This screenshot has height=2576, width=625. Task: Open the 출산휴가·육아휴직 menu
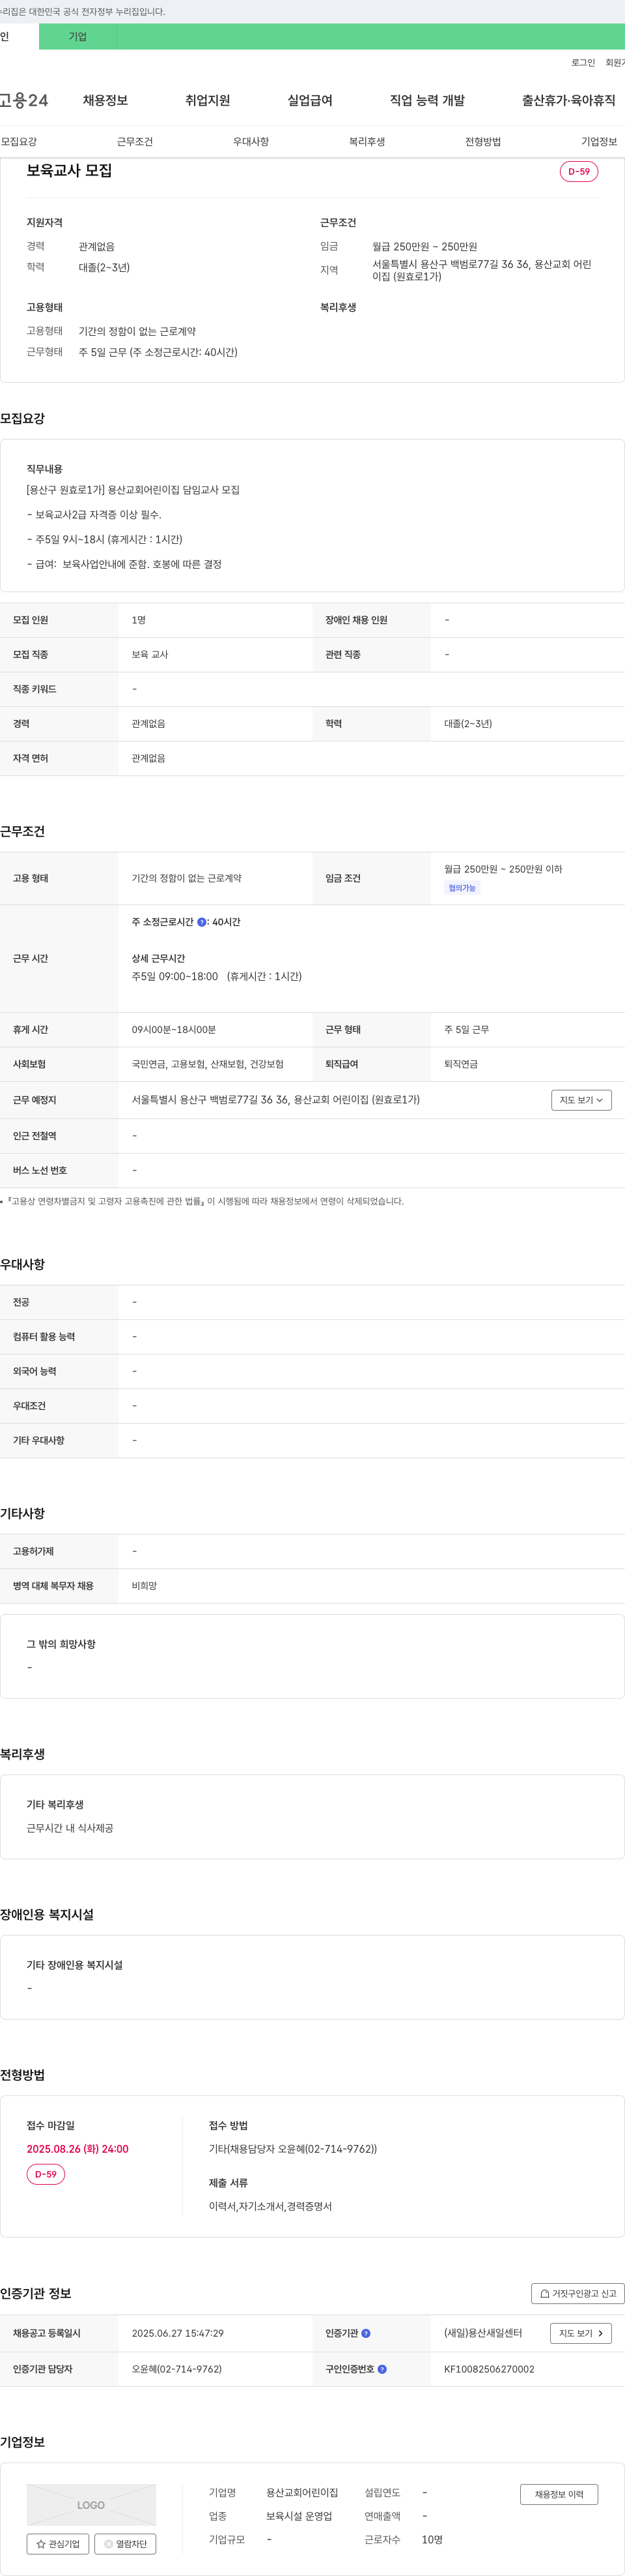[568, 100]
